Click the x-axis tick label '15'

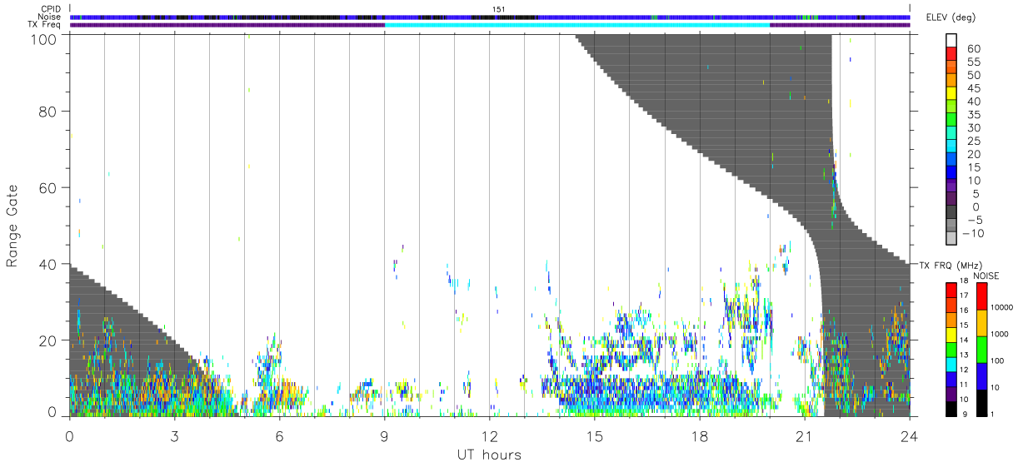[595, 435]
